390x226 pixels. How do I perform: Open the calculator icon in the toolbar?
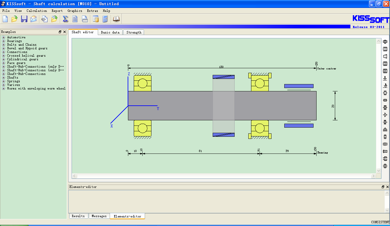point(105,19)
